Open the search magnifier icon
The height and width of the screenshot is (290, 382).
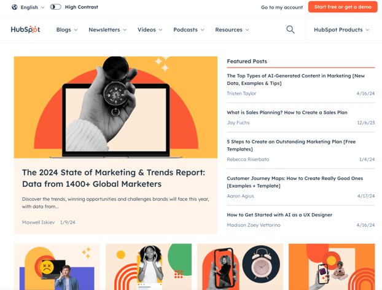click(x=290, y=29)
